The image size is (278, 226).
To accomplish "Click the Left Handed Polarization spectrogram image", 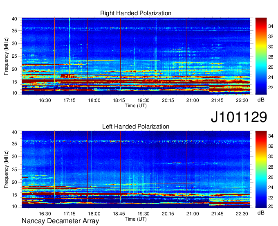I will click(136, 169).
